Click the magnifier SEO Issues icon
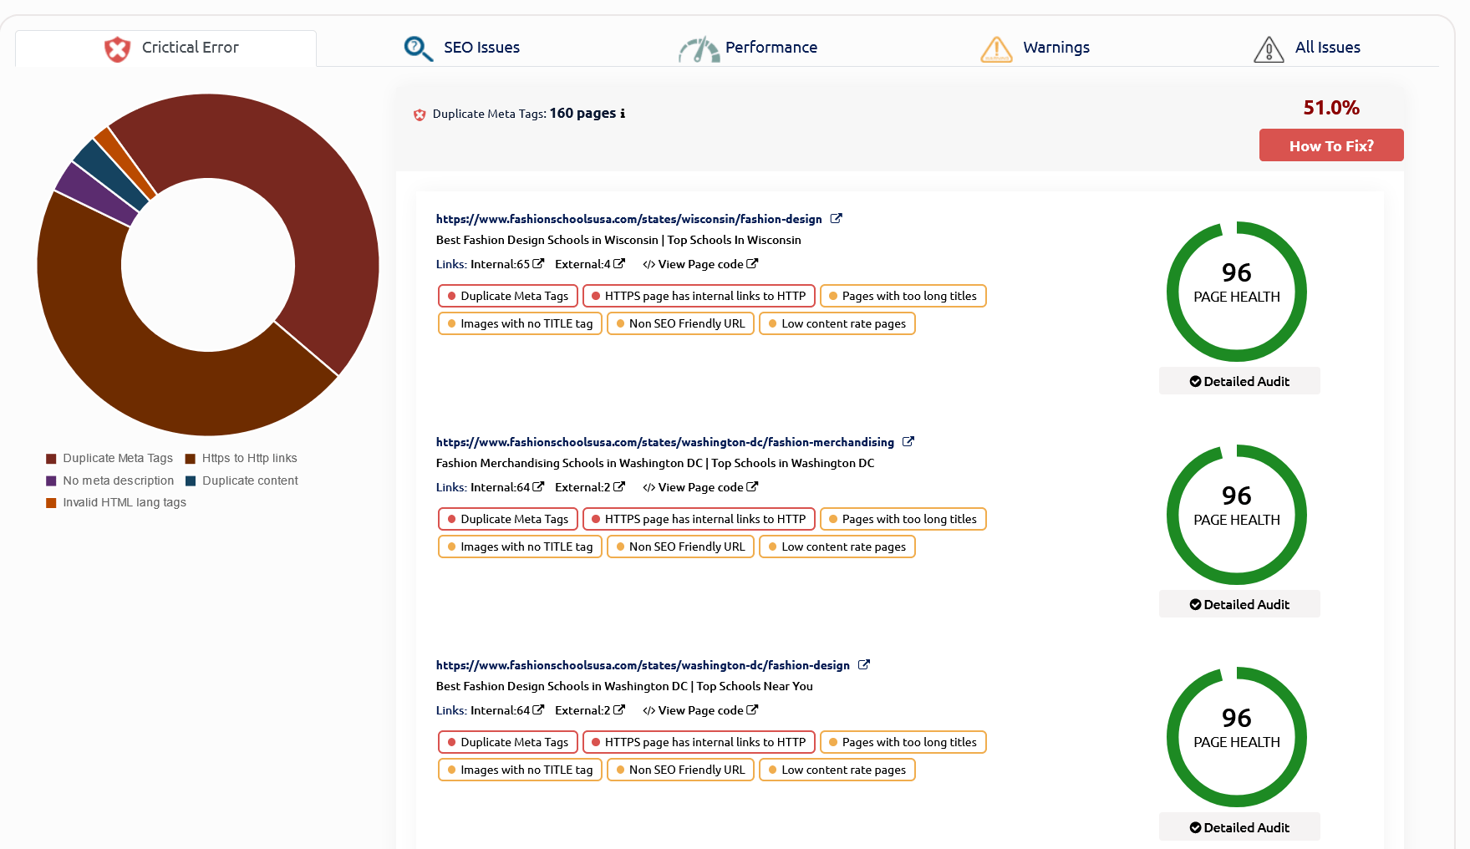 coord(418,48)
